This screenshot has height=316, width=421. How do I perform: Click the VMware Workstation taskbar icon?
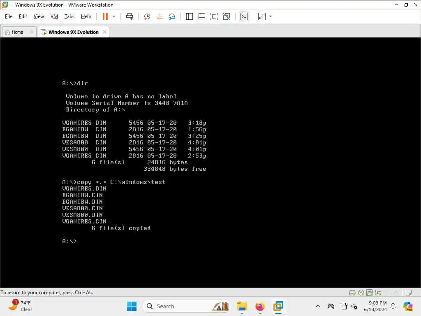pos(278,306)
